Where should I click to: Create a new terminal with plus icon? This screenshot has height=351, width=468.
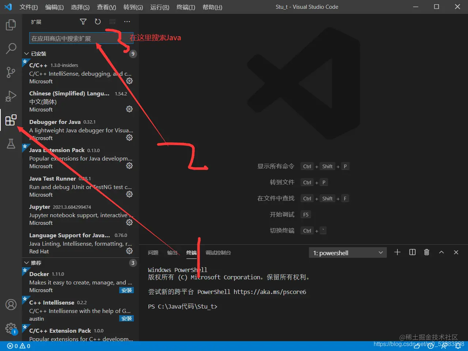397,252
